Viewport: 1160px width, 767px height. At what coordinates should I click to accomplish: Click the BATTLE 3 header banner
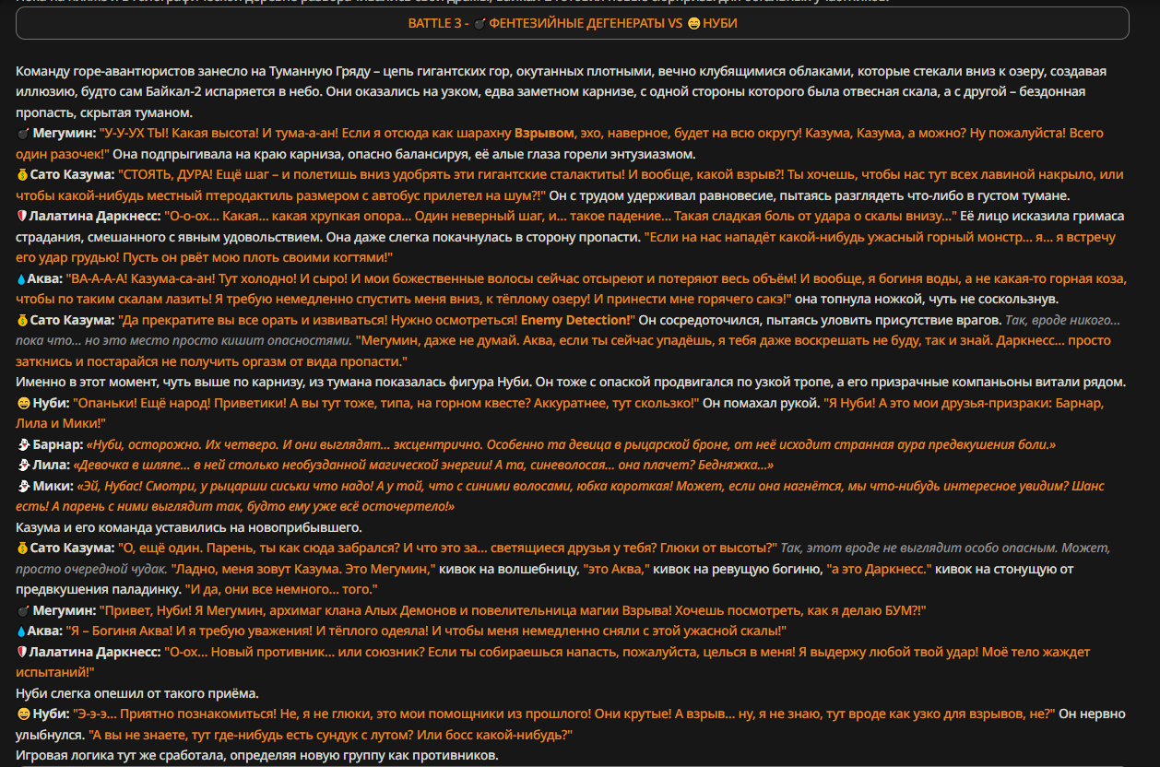[x=573, y=23]
